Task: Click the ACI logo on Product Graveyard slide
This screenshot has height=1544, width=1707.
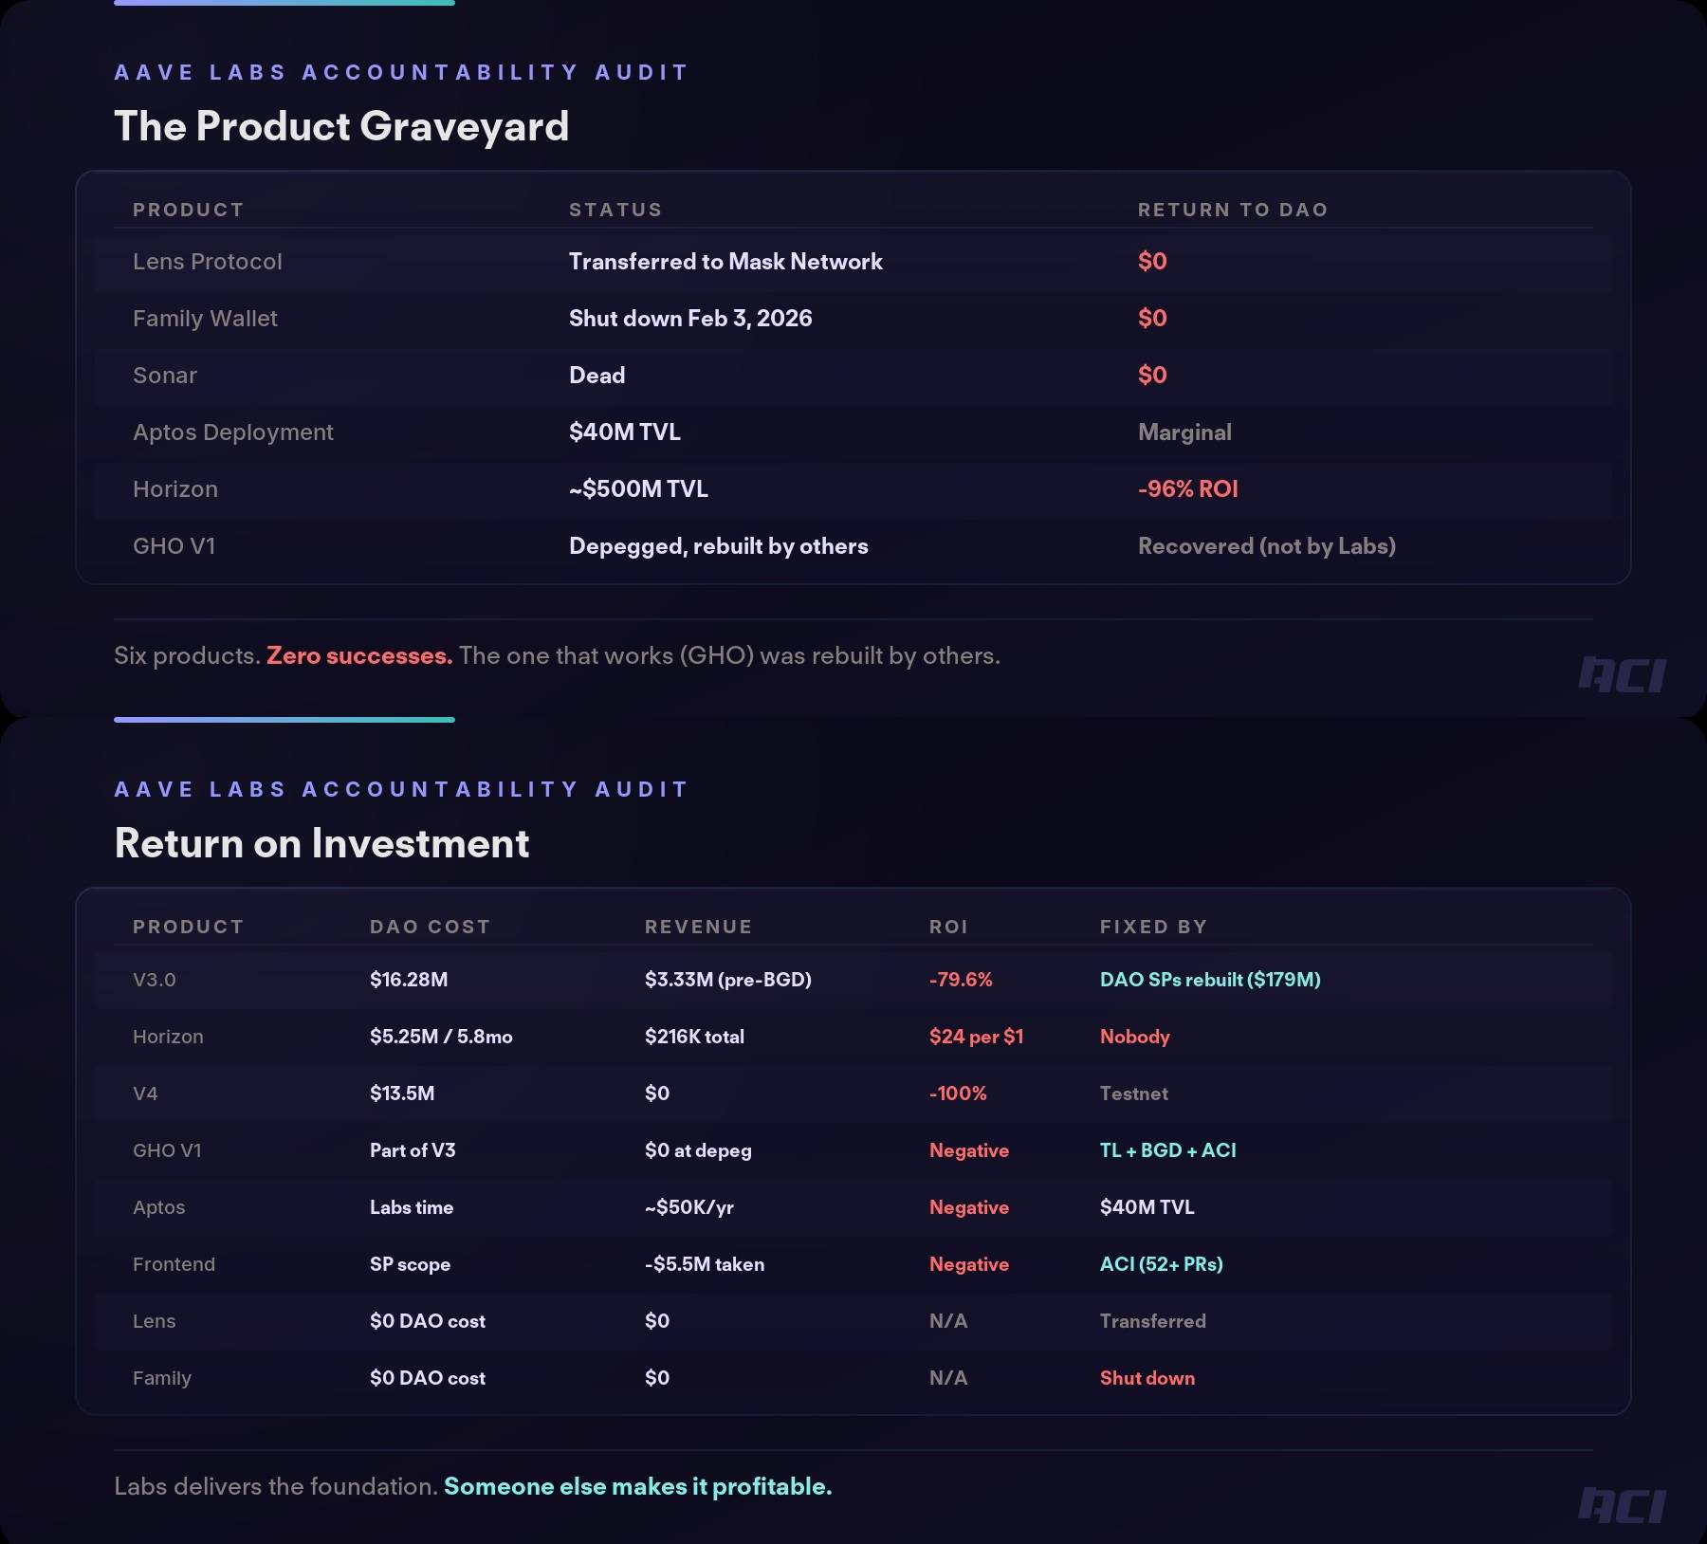Action: tap(1621, 675)
